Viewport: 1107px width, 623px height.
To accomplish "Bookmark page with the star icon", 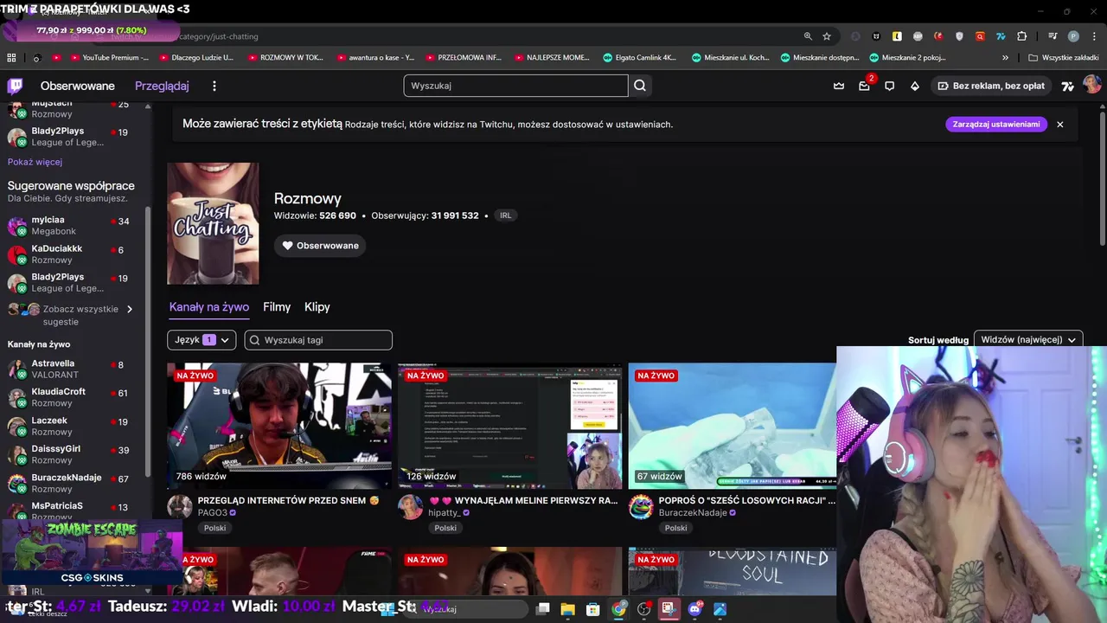I will tap(827, 36).
